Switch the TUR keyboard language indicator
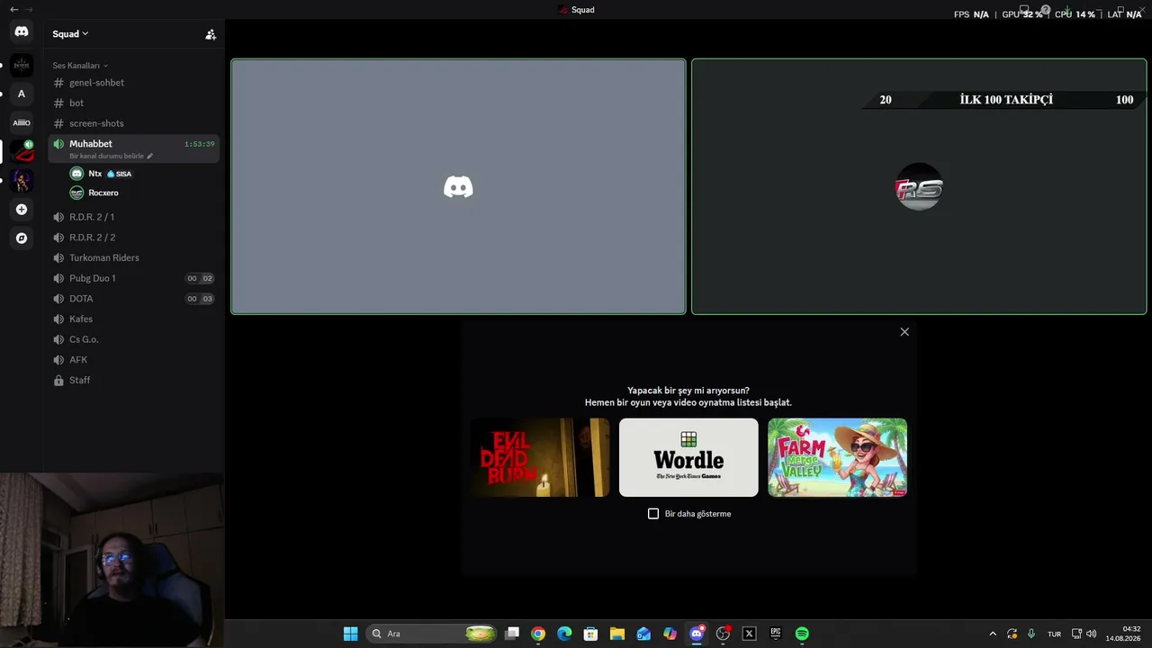The height and width of the screenshot is (648, 1152). [1054, 634]
